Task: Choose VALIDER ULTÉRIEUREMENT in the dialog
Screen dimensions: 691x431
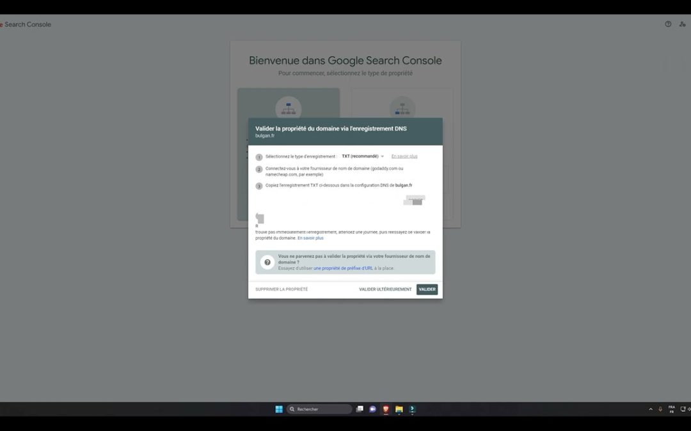Action: (385, 289)
